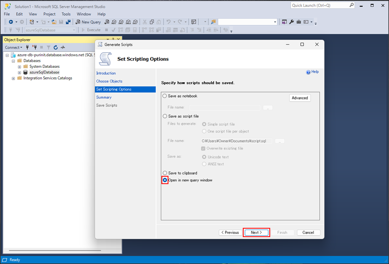The image size is (389, 264).
Task: Click the Help icon in the dialog
Action: 308,72
